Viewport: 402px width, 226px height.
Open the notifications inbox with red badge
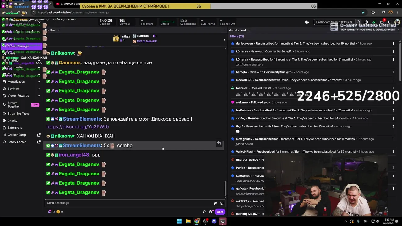(x=382, y=22)
